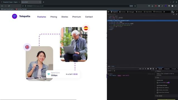Click the add new node plus icon
The height and width of the screenshot is (100, 178).
point(174,14)
